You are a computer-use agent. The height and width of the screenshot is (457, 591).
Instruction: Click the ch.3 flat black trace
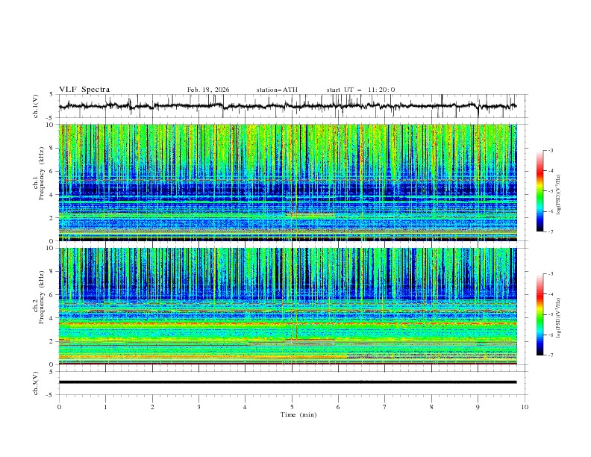coord(288,382)
